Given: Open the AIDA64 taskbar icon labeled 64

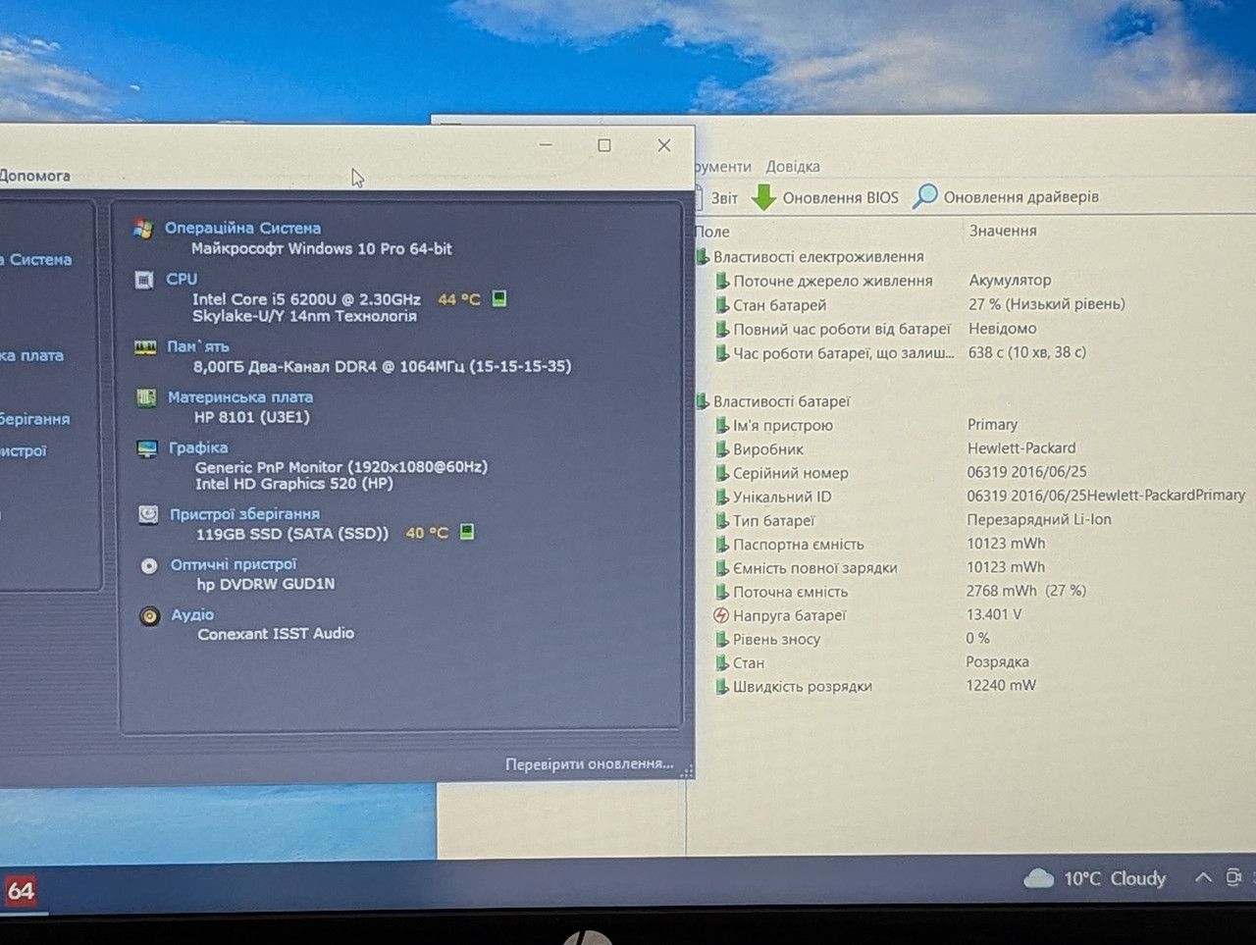Looking at the screenshot, I should (x=21, y=890).
